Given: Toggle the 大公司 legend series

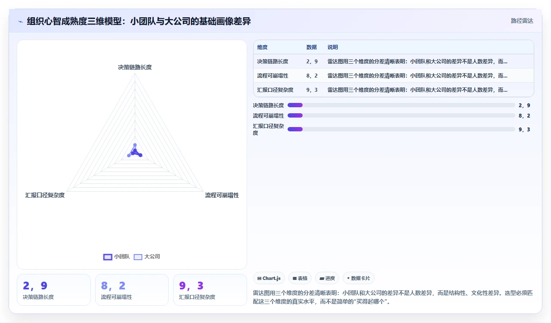Looking at the screenshot, I should [147, 257].
